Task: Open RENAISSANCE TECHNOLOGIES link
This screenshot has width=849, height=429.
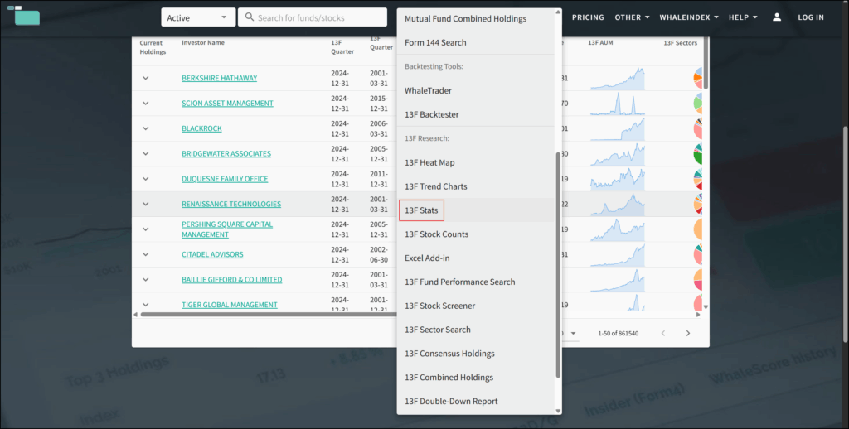Action: [231, 204]
